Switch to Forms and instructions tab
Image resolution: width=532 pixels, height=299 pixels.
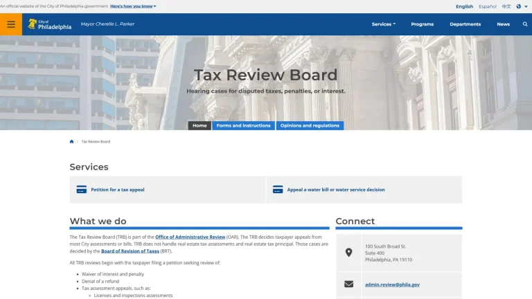coord(243,125)
